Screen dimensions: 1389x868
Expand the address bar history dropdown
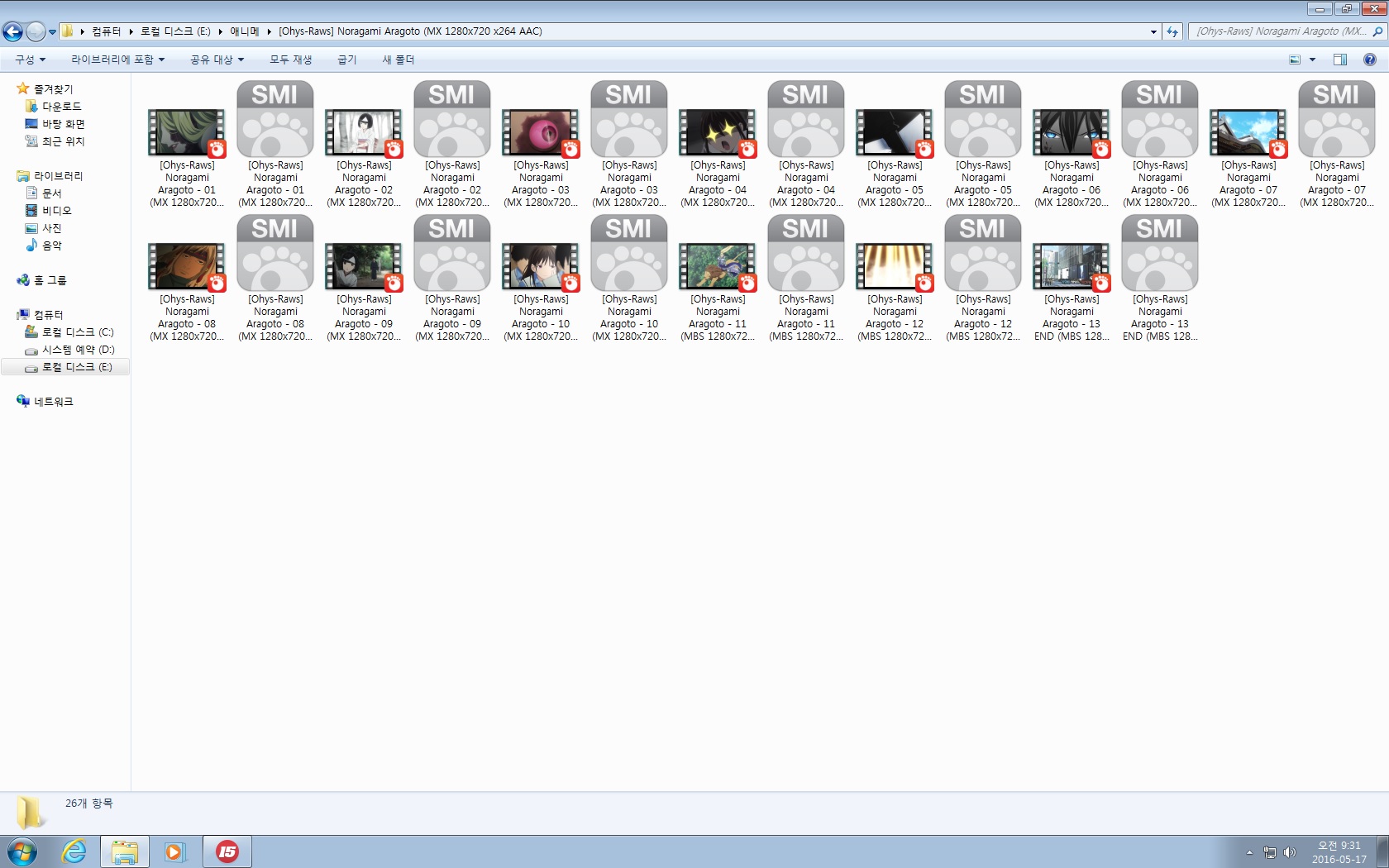coord(1153,31)
